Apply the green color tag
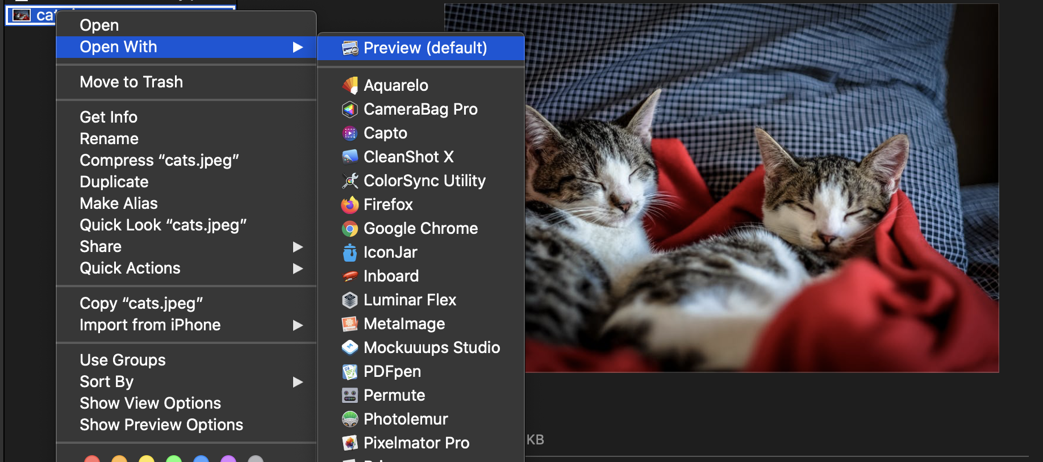 tap(174, 459)
